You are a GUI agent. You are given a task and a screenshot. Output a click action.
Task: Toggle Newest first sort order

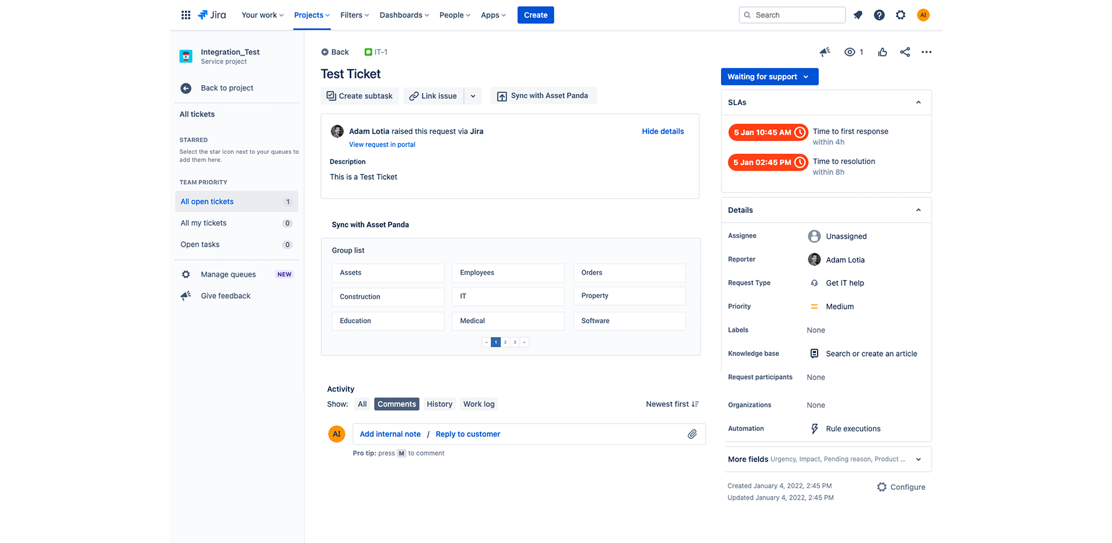click(672, 404)
